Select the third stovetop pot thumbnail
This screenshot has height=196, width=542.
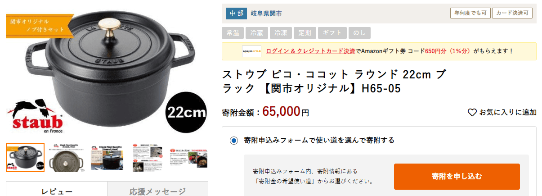pyautogui.click(x=107, y=158)
